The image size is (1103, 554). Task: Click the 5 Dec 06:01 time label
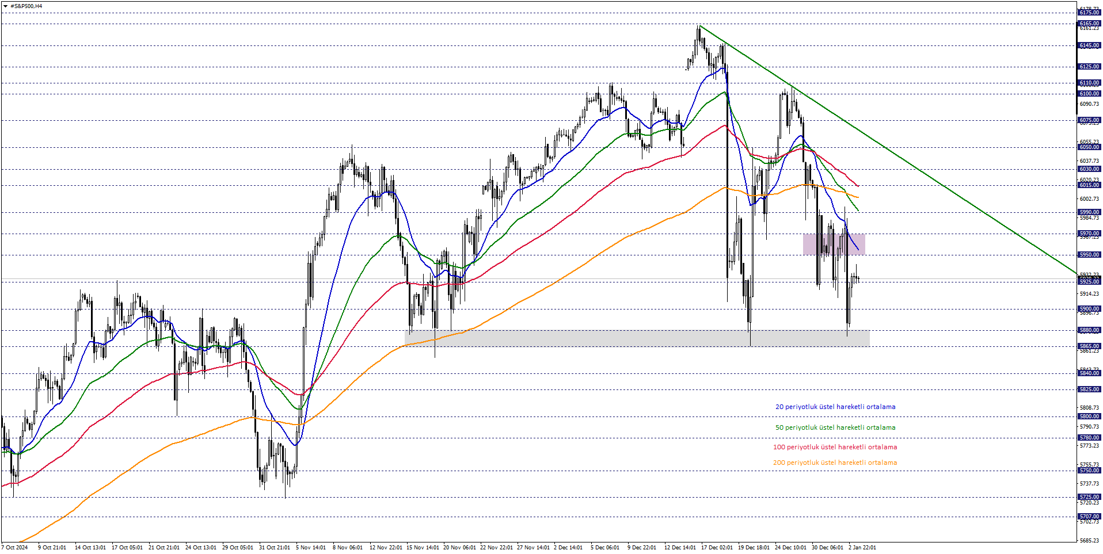[604, 547]
